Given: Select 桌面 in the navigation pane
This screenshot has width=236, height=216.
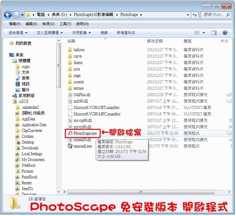Looking at the screenshot, I should click(17, 55).
